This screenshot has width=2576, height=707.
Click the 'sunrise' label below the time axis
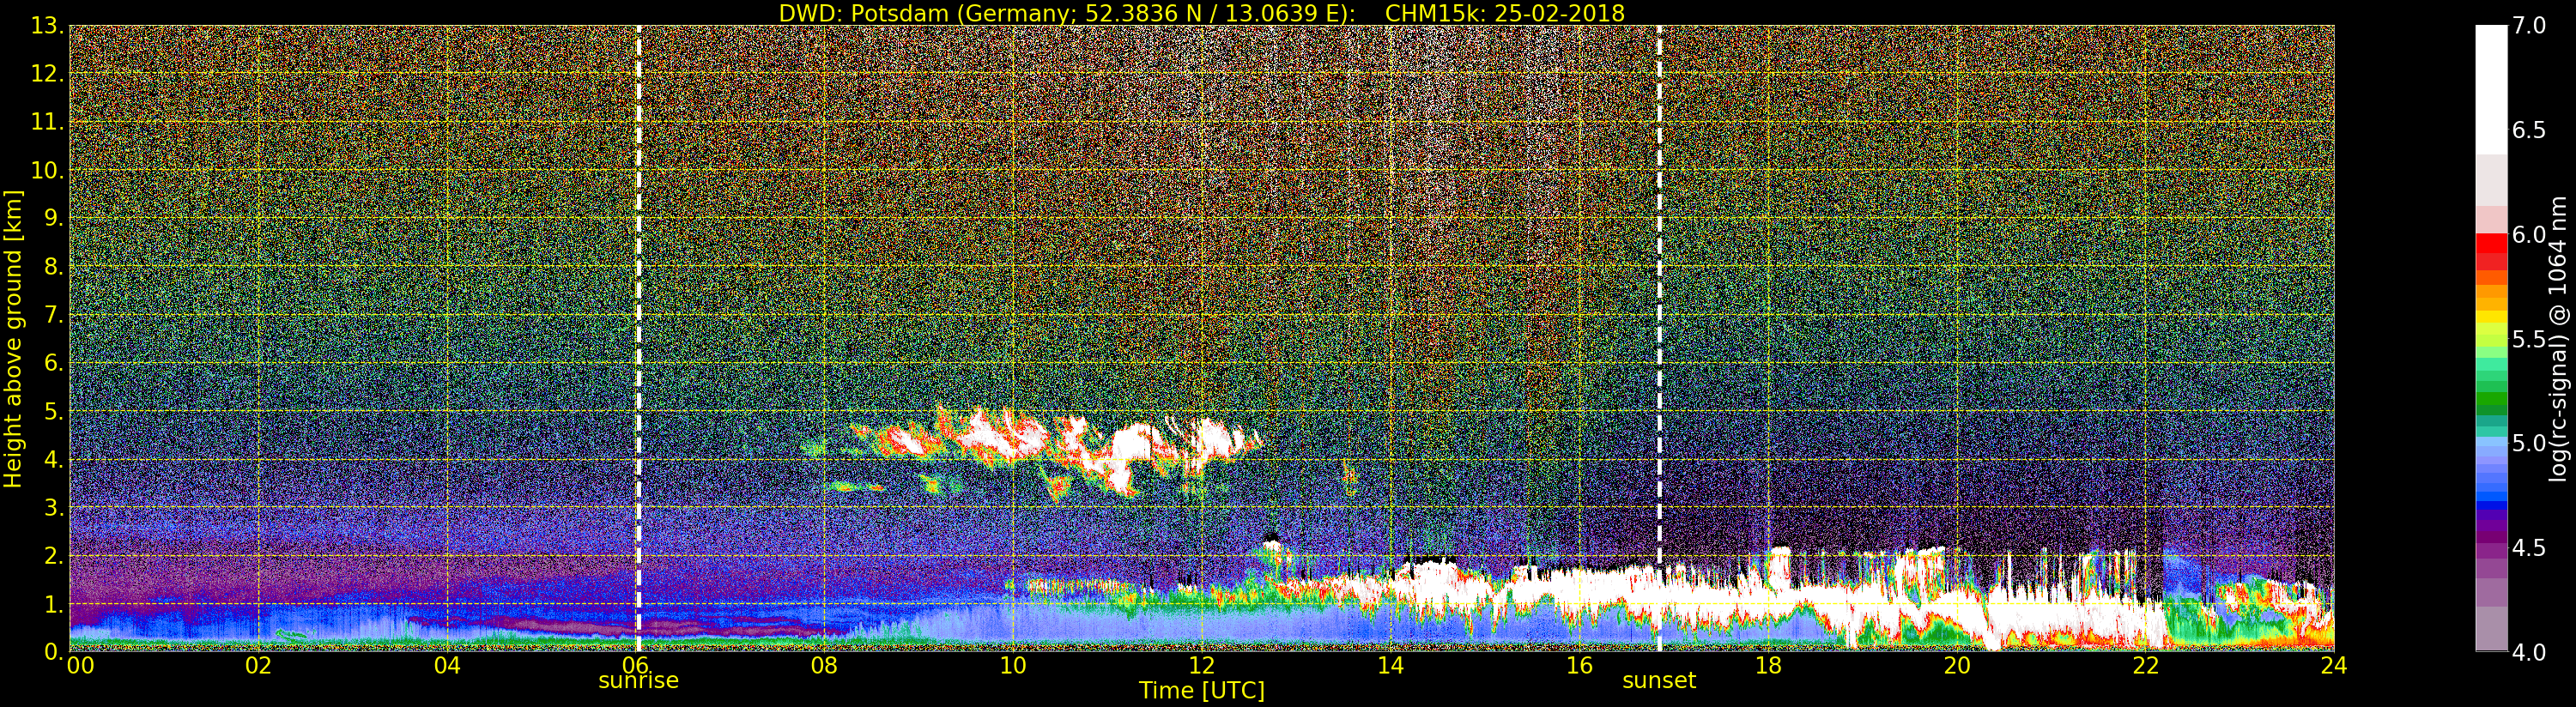tap(638, 681)
